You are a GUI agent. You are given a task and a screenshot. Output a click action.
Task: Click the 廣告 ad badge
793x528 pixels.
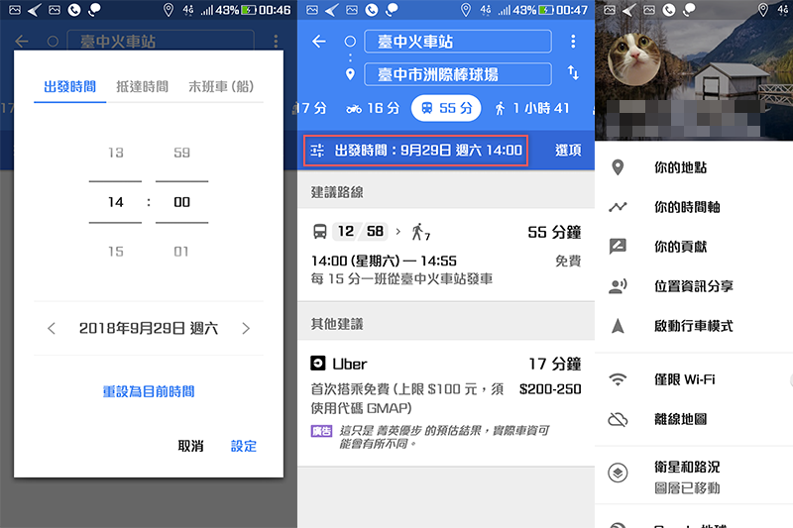(x=321, y=431)
